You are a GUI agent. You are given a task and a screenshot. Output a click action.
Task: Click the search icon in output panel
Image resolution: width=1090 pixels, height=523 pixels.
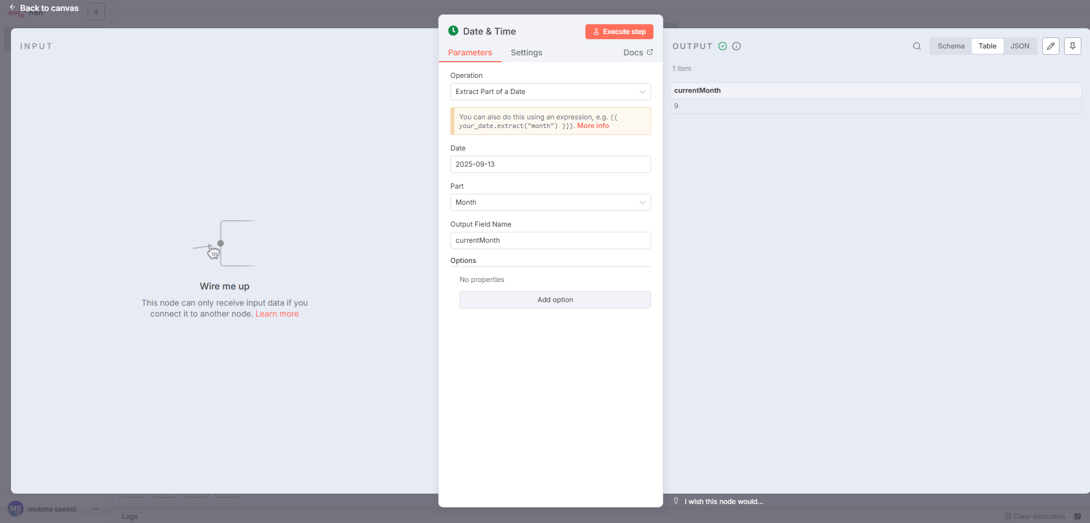coord(916,46)
